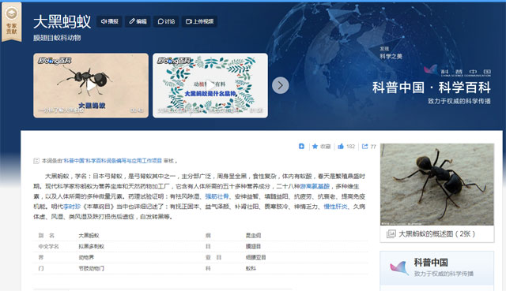The image size is (506, 291).
Task: Click the next arrow in video carousel
Action: tap(281, 85)
